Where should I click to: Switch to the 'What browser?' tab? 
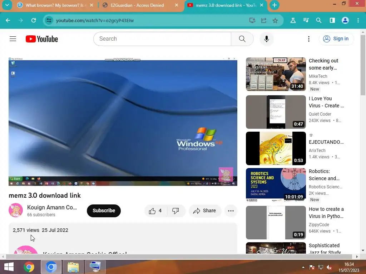55,5
